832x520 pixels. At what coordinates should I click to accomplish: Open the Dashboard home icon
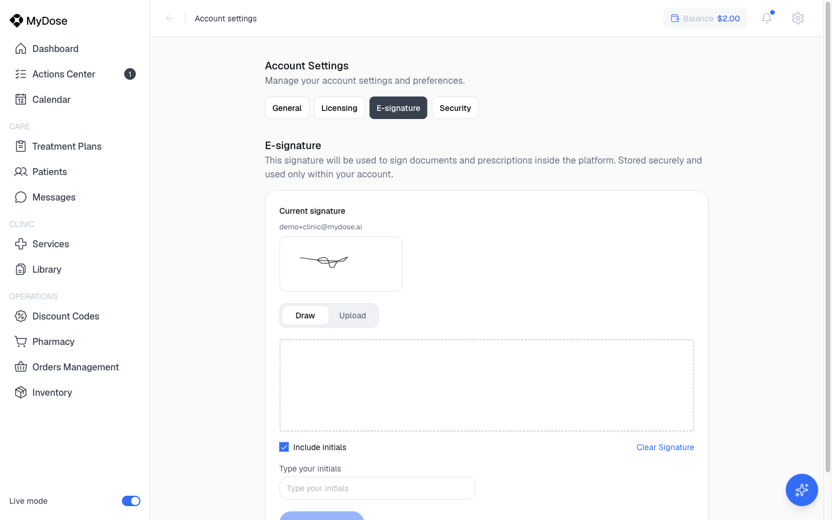pyautogui.click(x=21, y=49)
